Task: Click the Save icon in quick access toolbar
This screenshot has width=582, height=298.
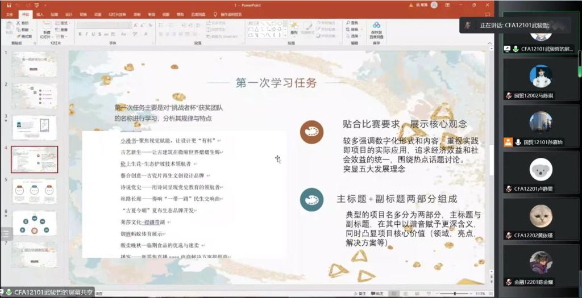Action: coord(9,5)
